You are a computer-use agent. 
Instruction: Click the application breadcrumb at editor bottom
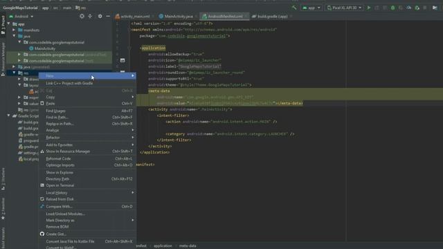tap(163, 246)
